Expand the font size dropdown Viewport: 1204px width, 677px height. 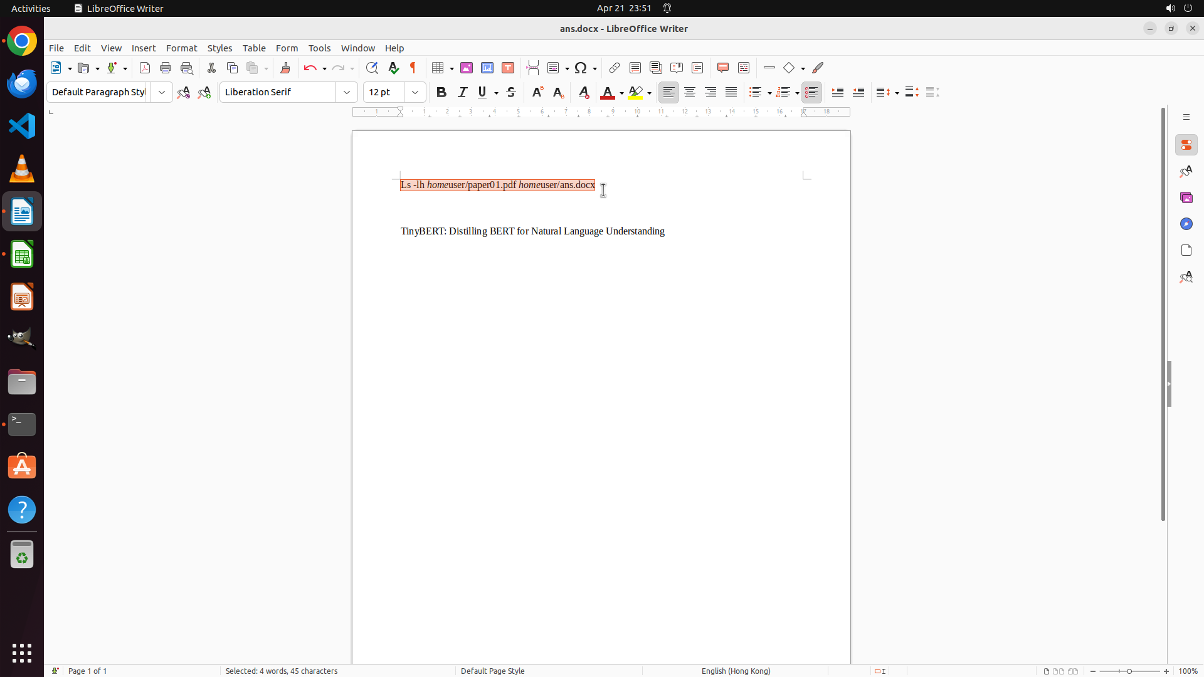[415, 92]
